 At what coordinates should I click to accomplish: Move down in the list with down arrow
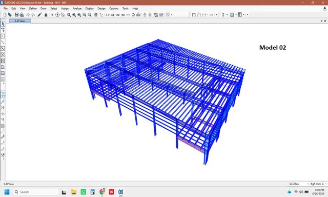point(150,15)
